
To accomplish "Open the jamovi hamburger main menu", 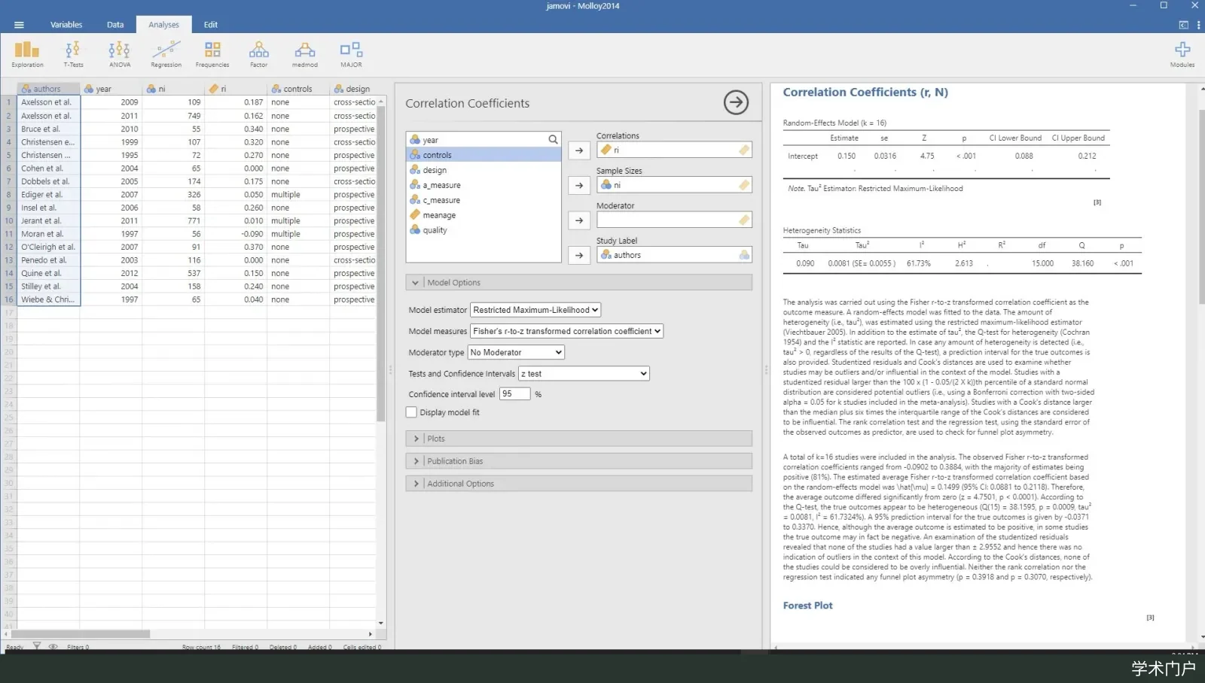I will (19, 25).
